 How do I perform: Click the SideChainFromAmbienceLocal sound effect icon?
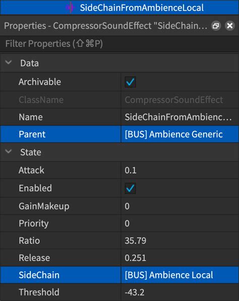pyautogui.click(x=70, y=8)
